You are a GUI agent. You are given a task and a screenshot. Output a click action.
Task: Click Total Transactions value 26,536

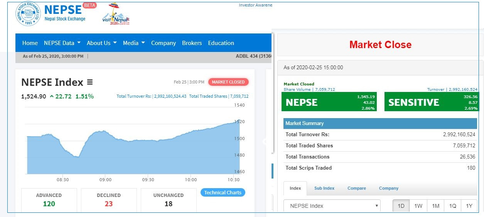pos(467,157)
